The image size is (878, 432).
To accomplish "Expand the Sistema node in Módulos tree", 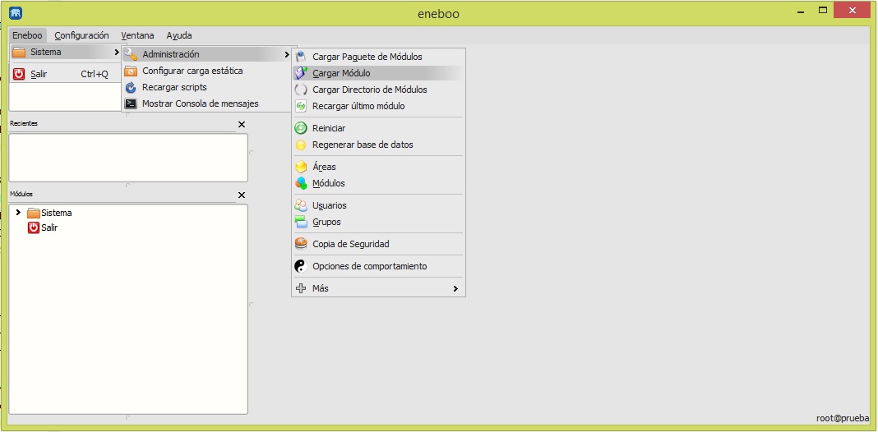I will pos(18,213).
